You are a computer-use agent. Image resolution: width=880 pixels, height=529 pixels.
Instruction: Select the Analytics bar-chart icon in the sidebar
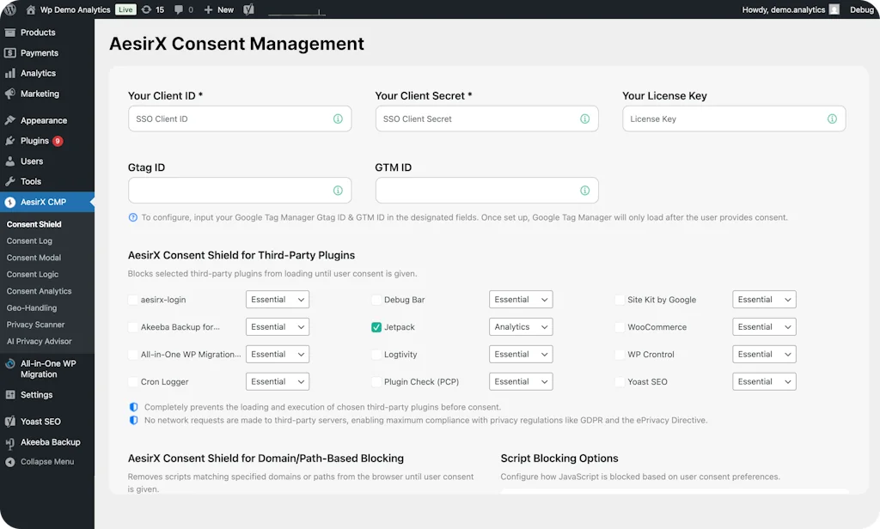[9, 74]
